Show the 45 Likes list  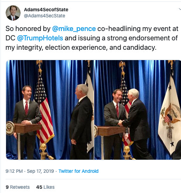pyautogui.click(x=45, y=187)
